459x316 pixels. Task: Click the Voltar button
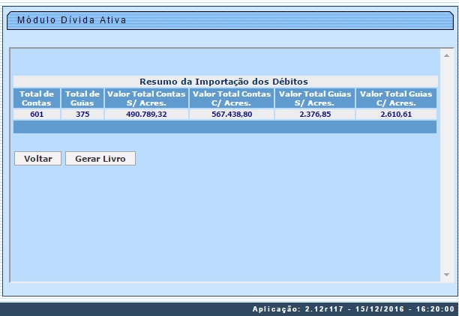point(37,159)
